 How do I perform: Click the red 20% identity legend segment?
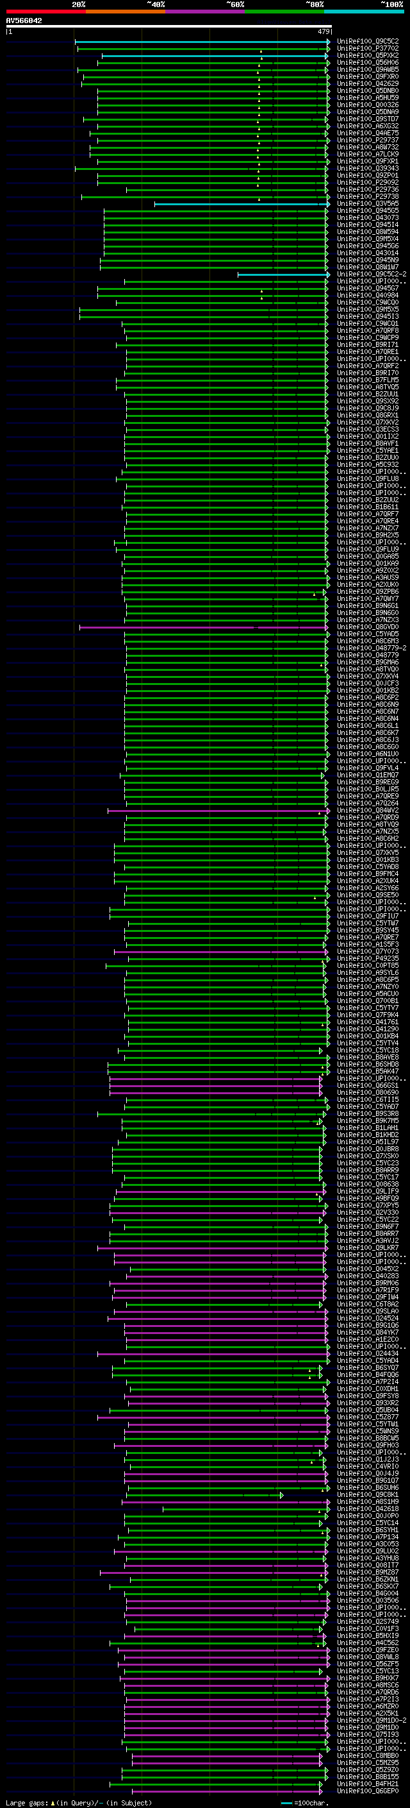point(45,12)
